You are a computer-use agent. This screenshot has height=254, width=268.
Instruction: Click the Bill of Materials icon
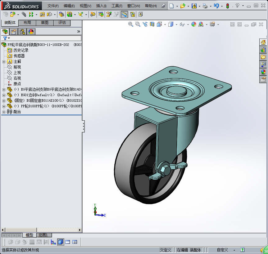tap(101, 14)
